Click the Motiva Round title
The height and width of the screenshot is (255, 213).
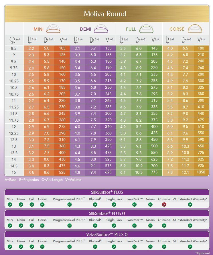tap(105, 14)
